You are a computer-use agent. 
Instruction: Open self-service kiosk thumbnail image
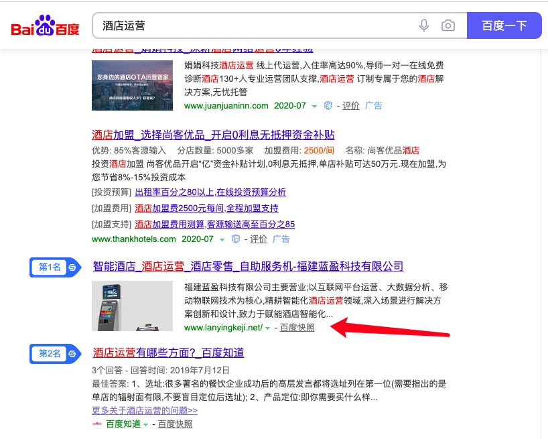point(132,306)
